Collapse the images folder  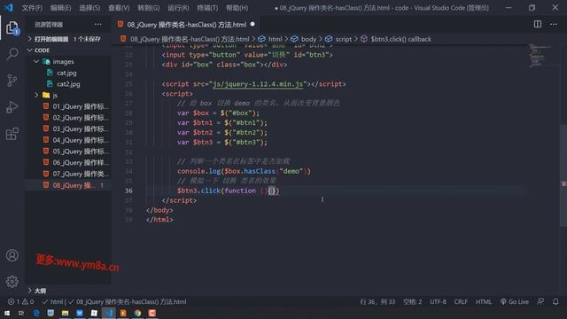click(x=68, y=61)
